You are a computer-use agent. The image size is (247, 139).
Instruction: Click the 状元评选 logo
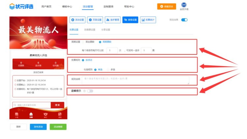click(x=22, y=6)
